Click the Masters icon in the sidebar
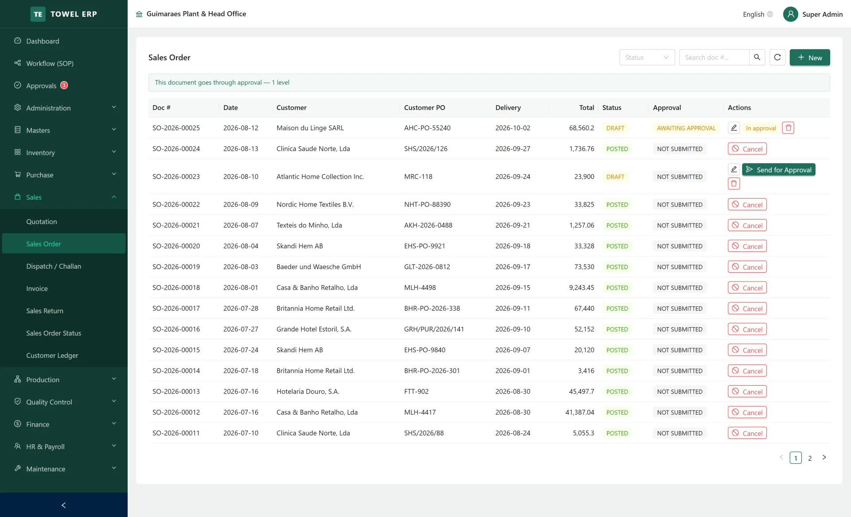This screenshot has width=851, height=517. (x=18, y=130)
